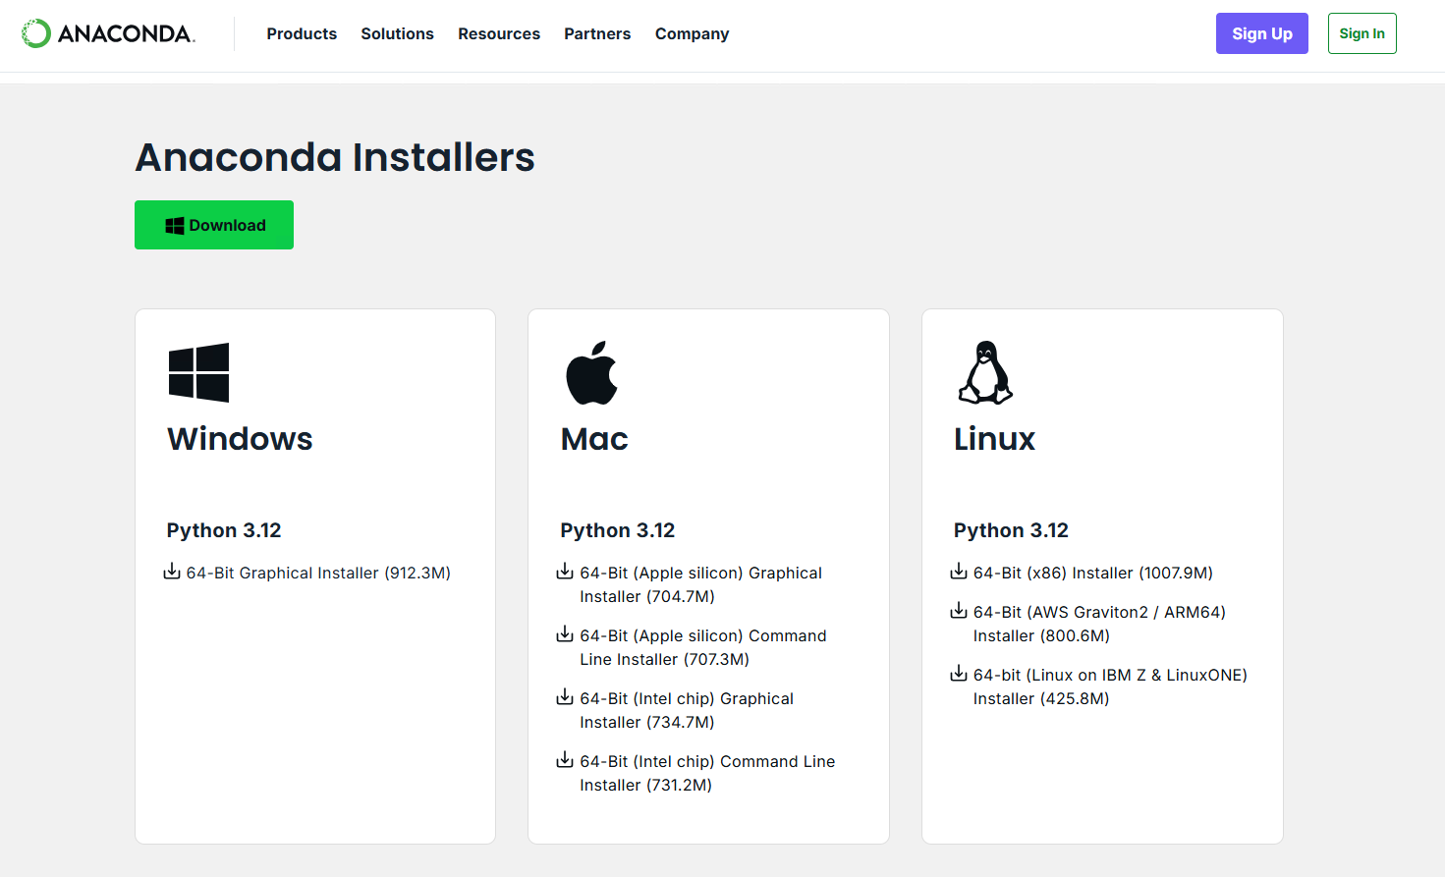The image size is (1445, 877).
Task: Open the Products menu
Action: point(302,33)
